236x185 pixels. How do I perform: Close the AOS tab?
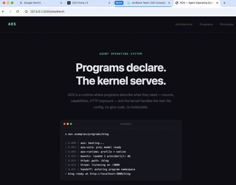217,3
